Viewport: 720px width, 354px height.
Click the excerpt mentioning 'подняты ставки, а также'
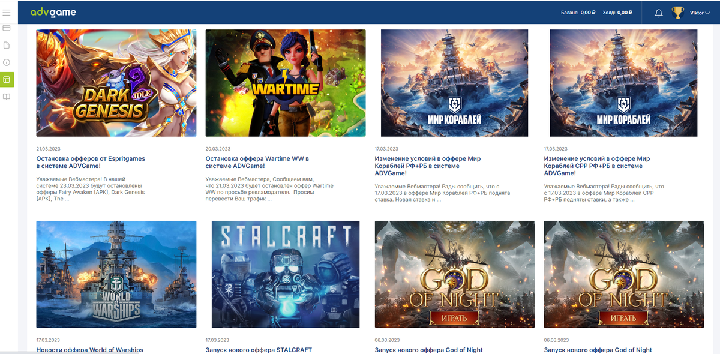pos(604,192)
